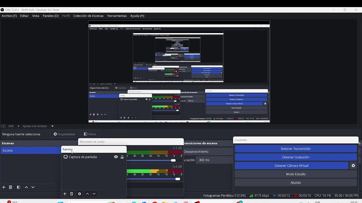This screenshot has width=362, height=203.
Task: Delete the selected scene using the Escenas trash icon
Action: (10, 187)
